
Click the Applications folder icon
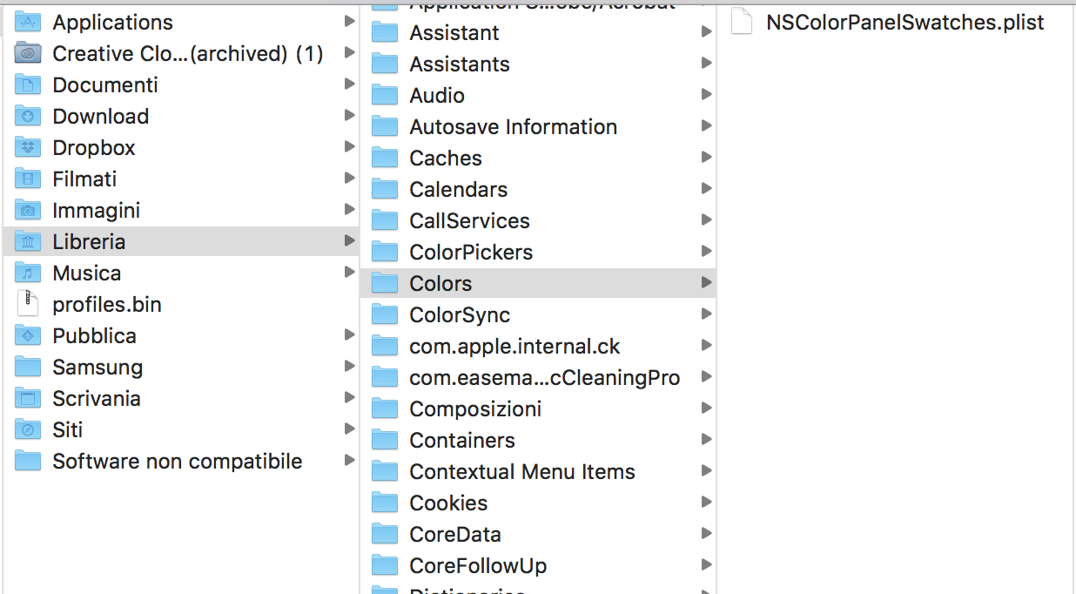[x=29, y=23]
